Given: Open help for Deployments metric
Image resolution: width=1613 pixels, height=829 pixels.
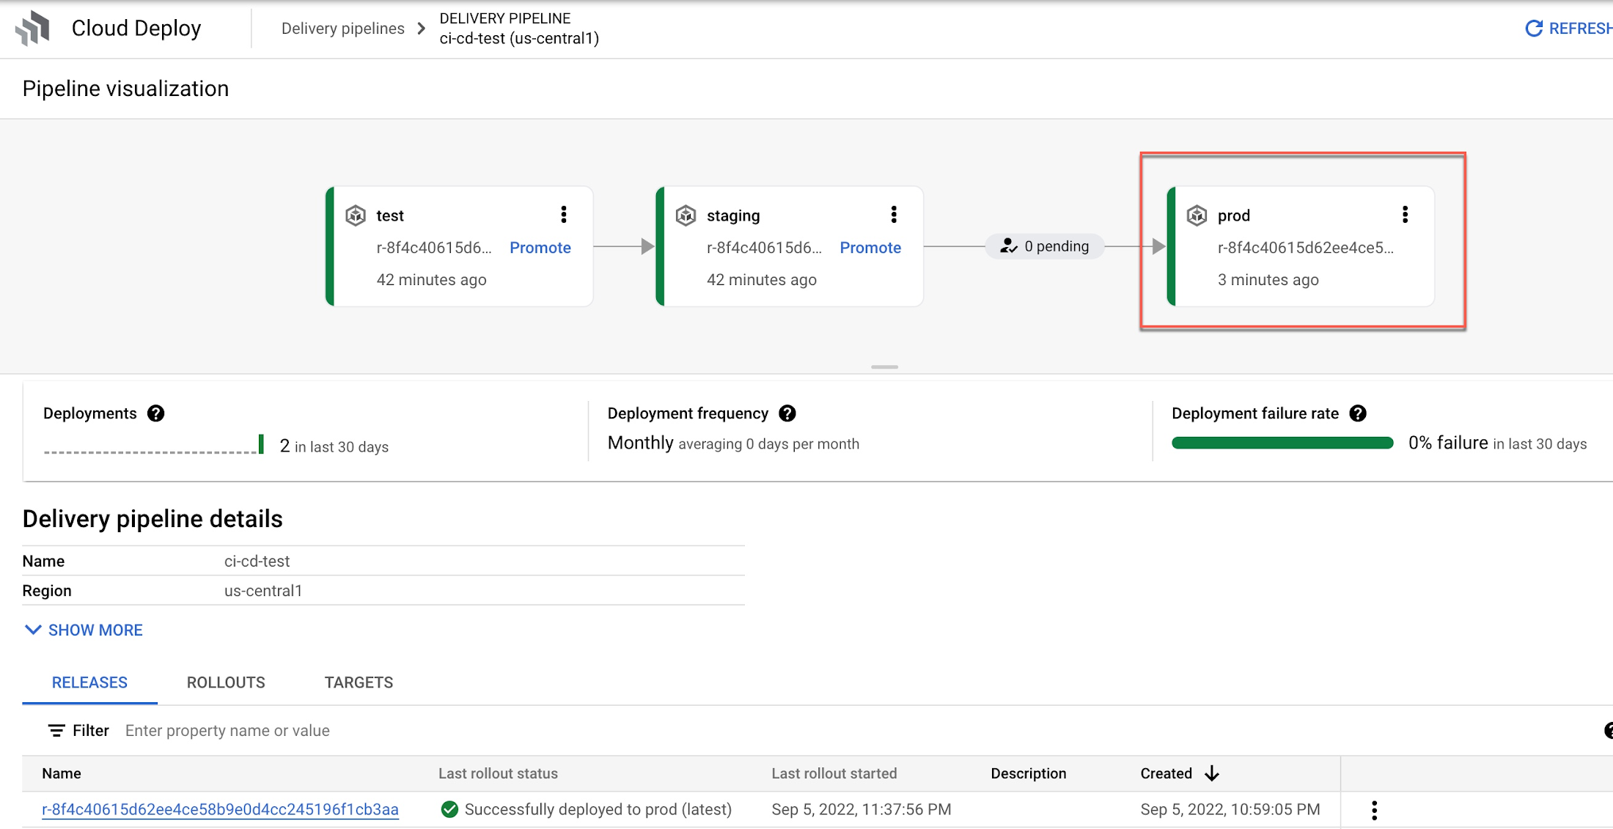Looking at the screenshot, I should [x=155, y=413].
